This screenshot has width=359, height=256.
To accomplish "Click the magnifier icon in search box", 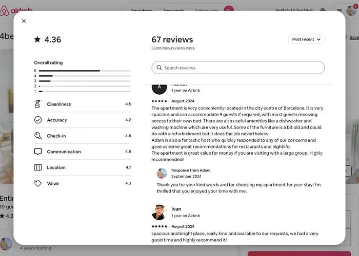I will pos(159,68).
